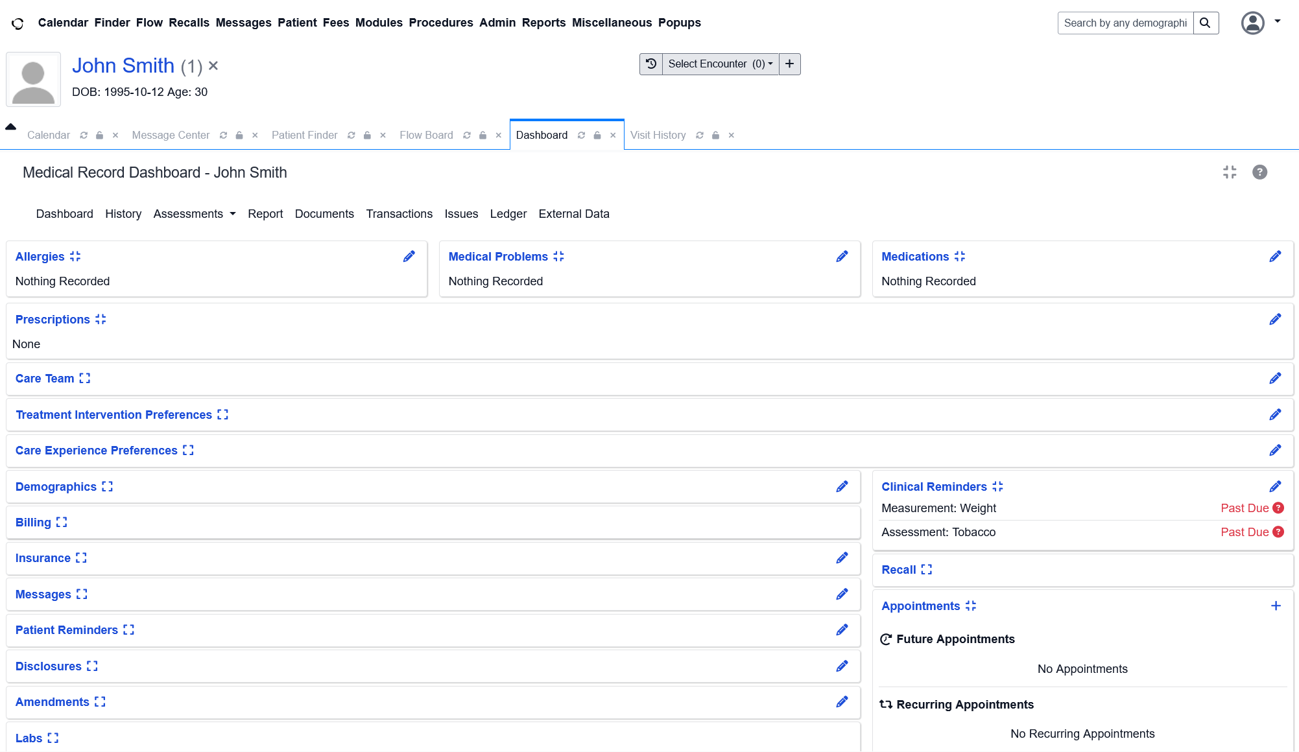The image size is (1299, 752).
Task: Collapse the Allergies section
Action: [x=75, y=257]
